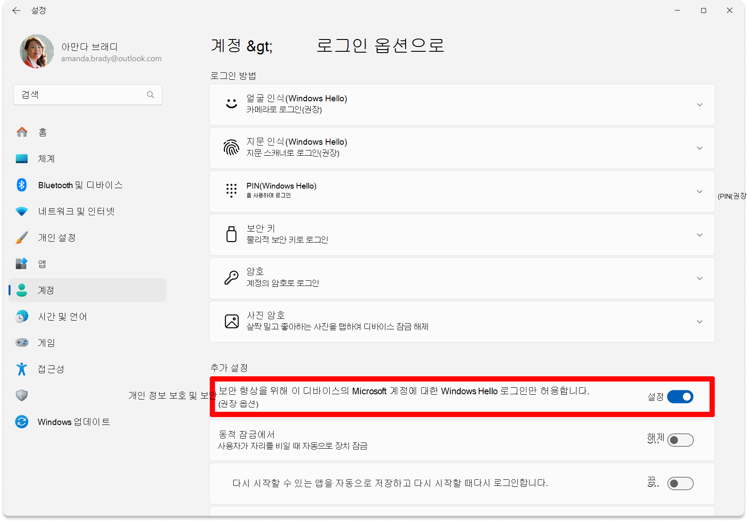Viewport: 747px width, 521px height.
Task: Click the 검색 search field
Action: (x=88, y=95)
